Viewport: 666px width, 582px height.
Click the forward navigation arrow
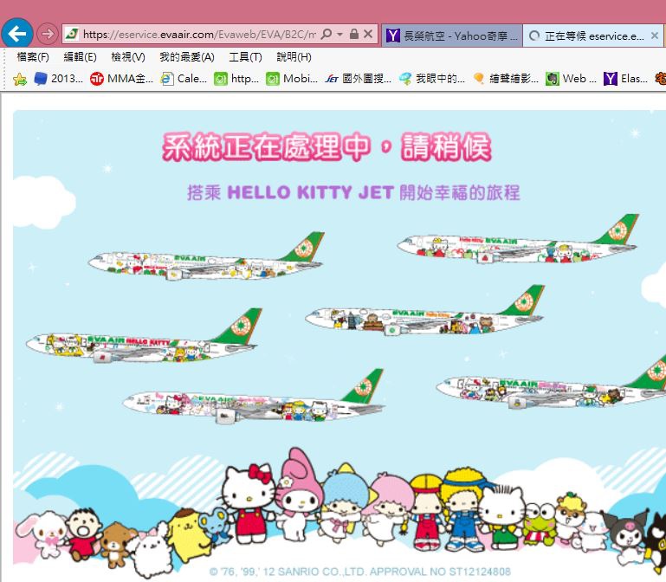point(47,34)
